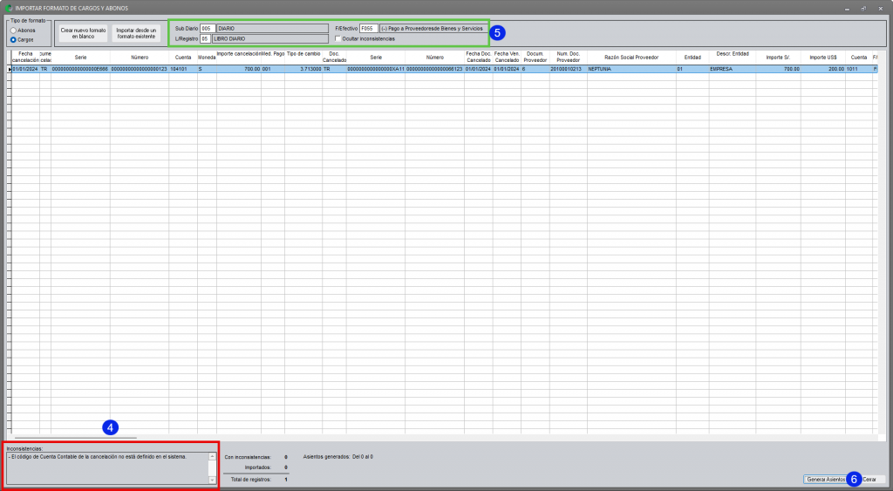
Task: Click the F/Efectivo code field F055
Action: pyautogui.click(x=369, y=29)
